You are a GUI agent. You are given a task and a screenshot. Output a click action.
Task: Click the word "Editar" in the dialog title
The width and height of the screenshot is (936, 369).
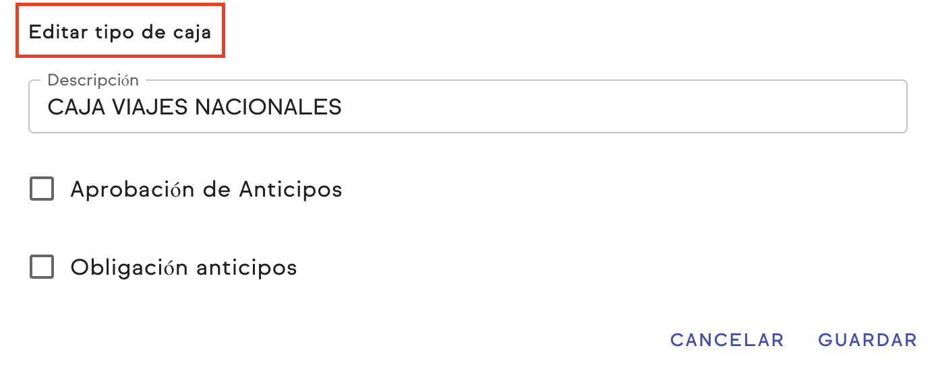53,32
